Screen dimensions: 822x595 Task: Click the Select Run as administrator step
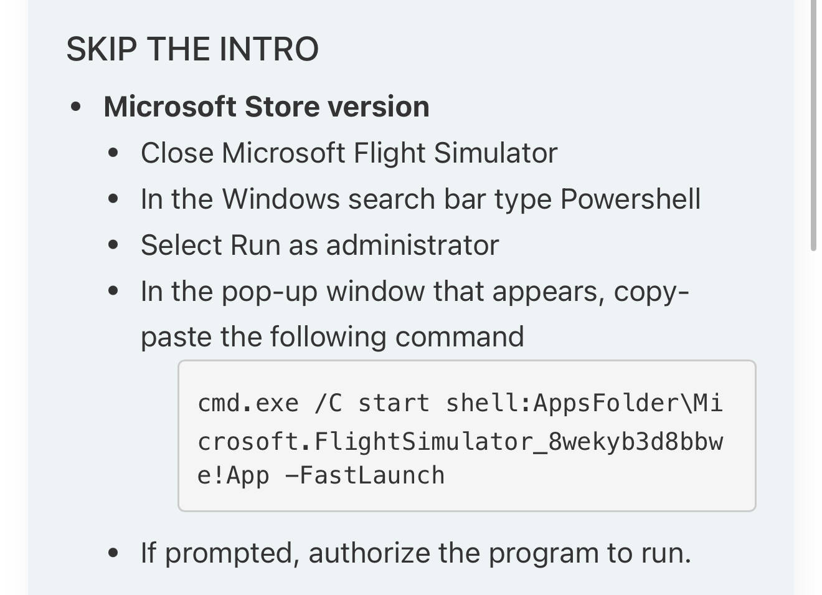click(x=319, y=245)
